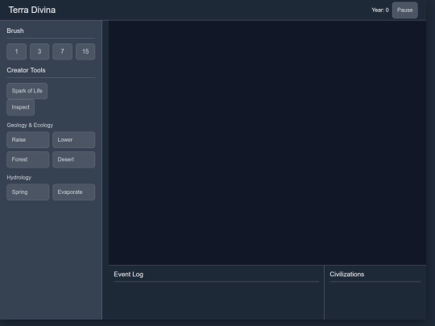This screenshot has width=435, height=326.
Task: Click the Terra Divina title
Action: pos(32,10)
